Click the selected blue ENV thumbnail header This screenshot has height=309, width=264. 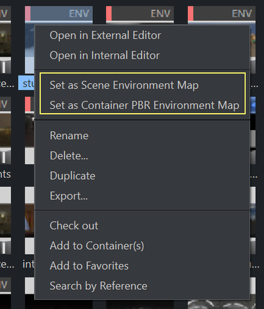(x=59, y=14)
